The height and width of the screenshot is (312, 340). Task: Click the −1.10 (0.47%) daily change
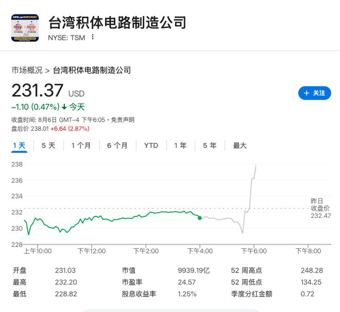(x=36, y=107)
